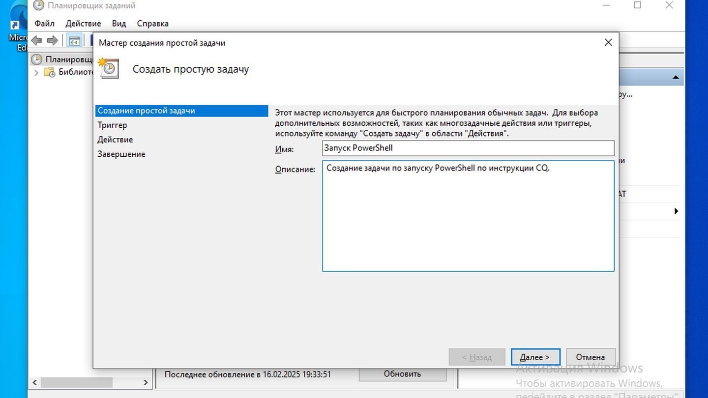Click the Отмена button
The height and width of the screenshot is (398, 708).
tap(591, 357)
